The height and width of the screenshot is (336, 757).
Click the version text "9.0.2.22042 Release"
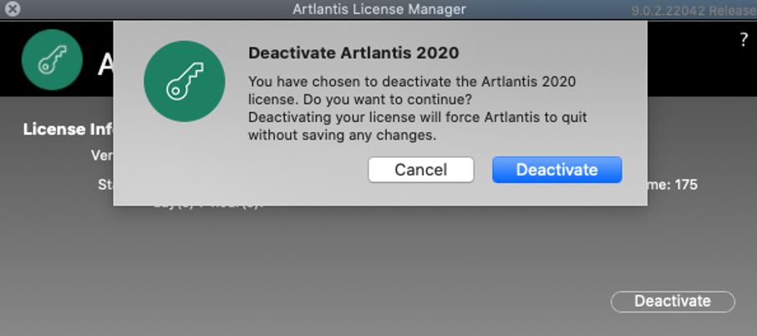tap(693, 10)
